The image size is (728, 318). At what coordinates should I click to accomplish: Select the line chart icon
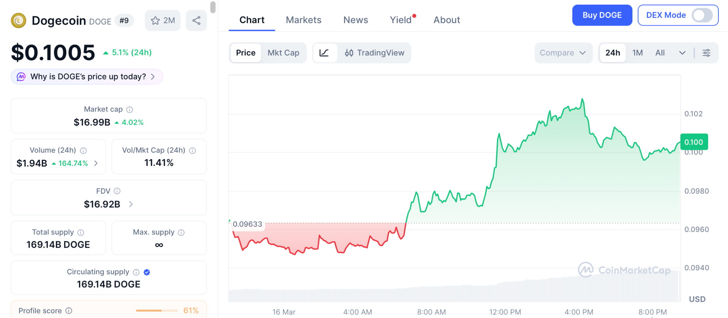click(x=324, y=53)
